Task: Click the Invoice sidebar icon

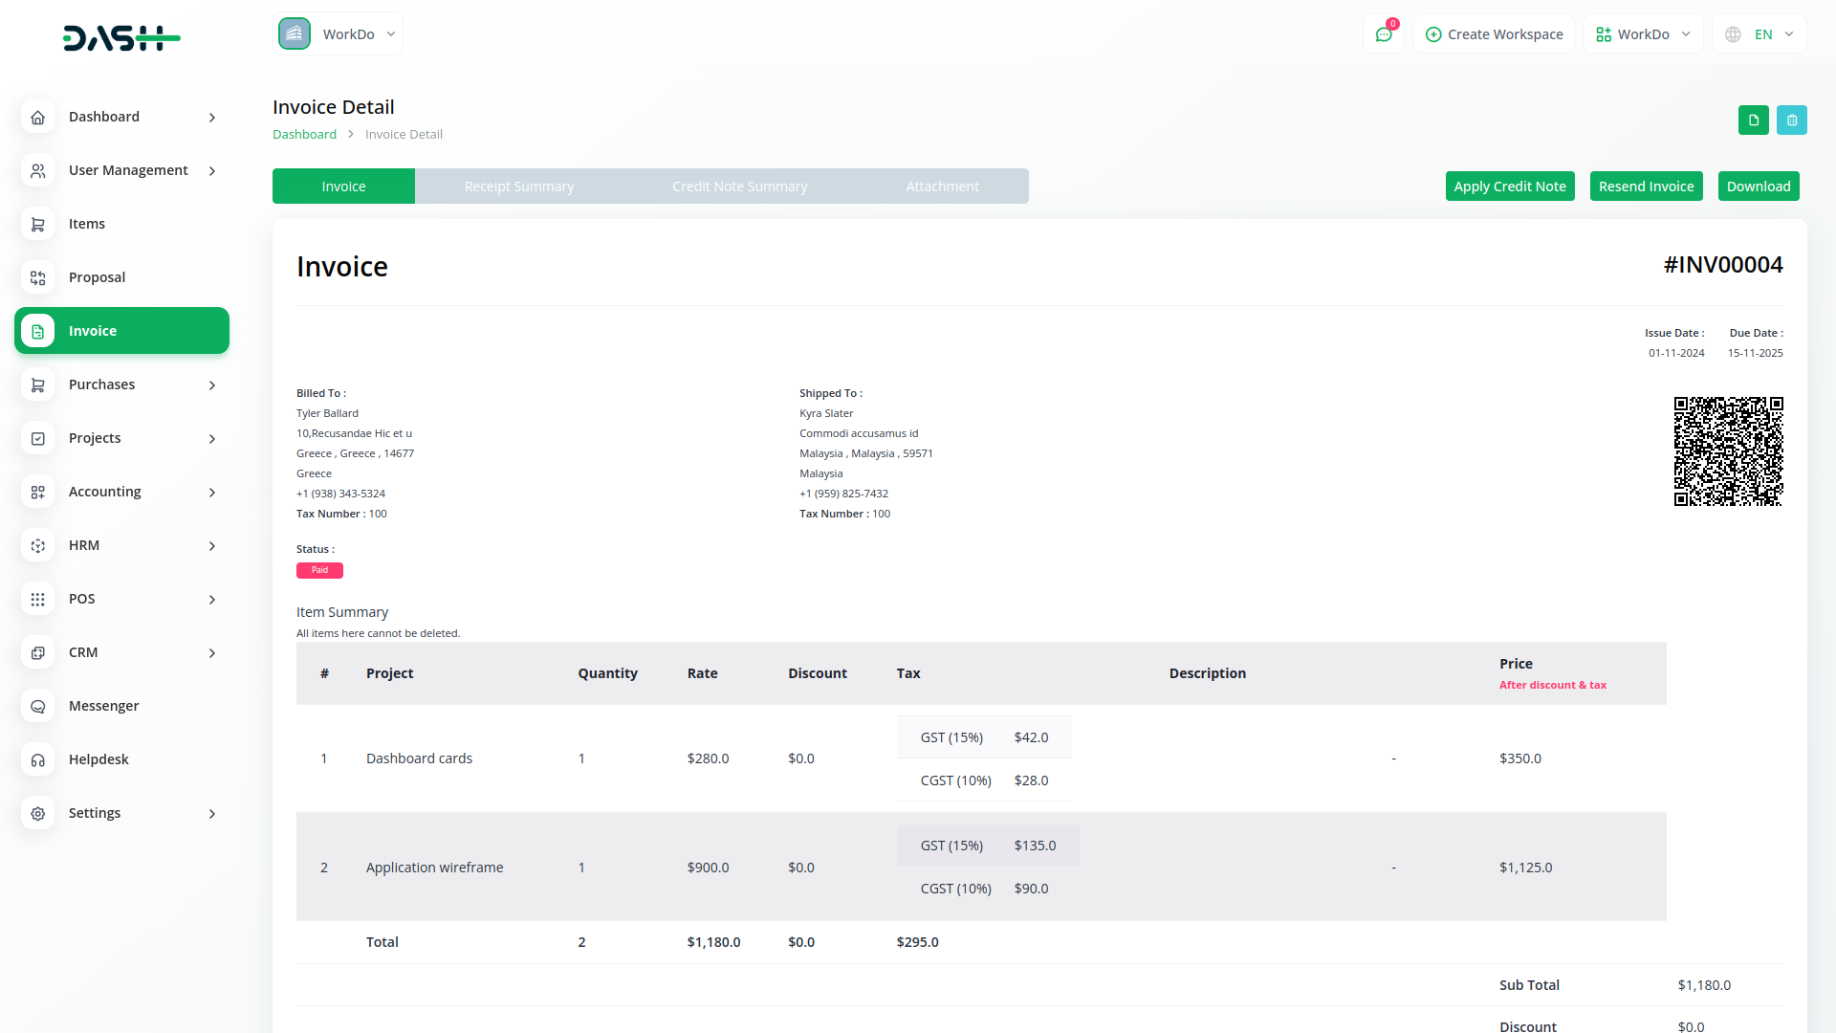Action: (x=37, y=330)
